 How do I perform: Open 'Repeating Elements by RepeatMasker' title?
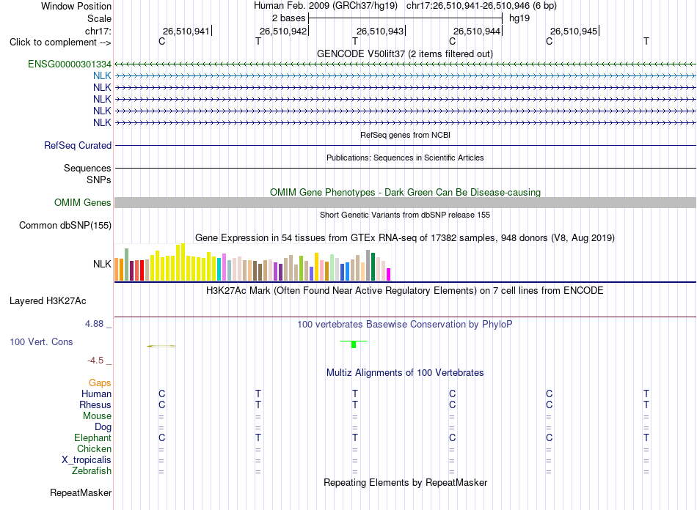pyautogui.click(x=405, y=482)
